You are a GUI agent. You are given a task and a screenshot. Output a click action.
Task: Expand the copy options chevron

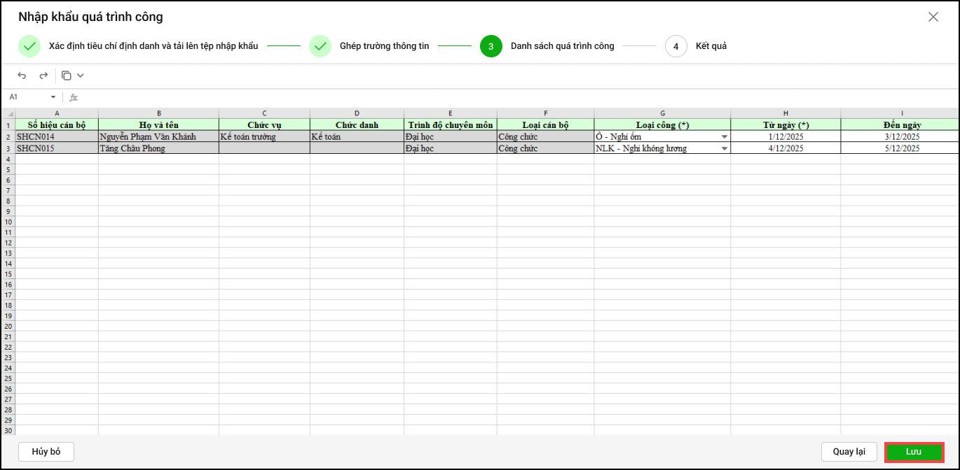click(x=80, y=76)
